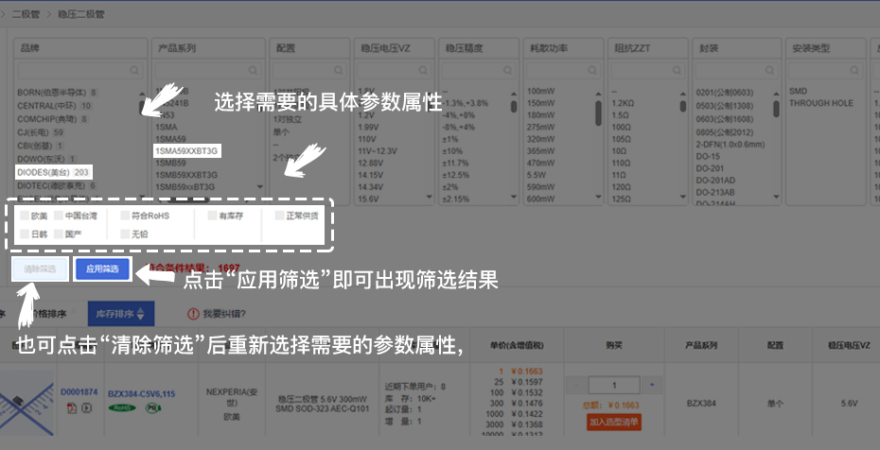The width and height of the screenshot is (880, 450).
Task: Click the 稳压二极管 breadcrumb
Action: click(x=81, y=14)
